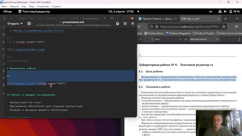The image size is (242, 136).
Task: Click the PDF heading '8.1. Цель работы'
Action: (150, 71)
